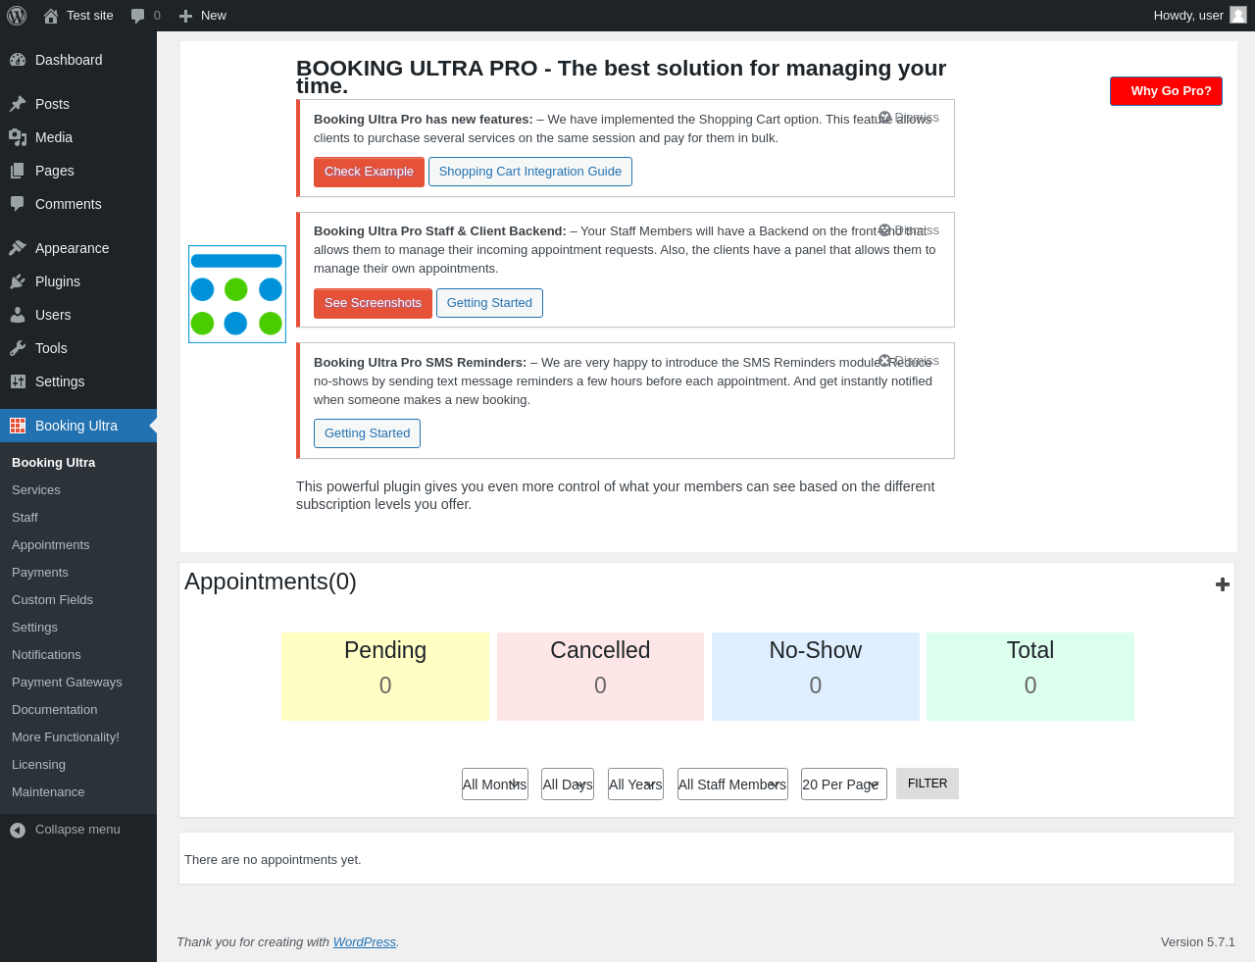Click the Check Example button
1255x962 pixels.
pyautogui.click(x=369, y=172)
